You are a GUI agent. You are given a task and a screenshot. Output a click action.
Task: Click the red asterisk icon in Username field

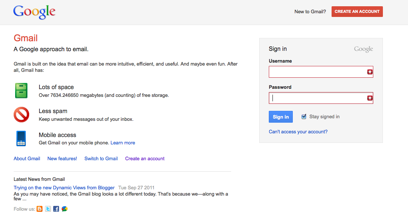pyautogui.click(x=370, y=72)
